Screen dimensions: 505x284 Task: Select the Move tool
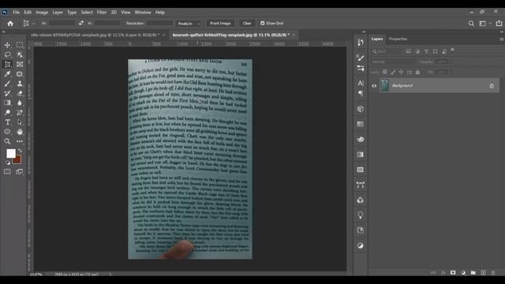(7, 45)
